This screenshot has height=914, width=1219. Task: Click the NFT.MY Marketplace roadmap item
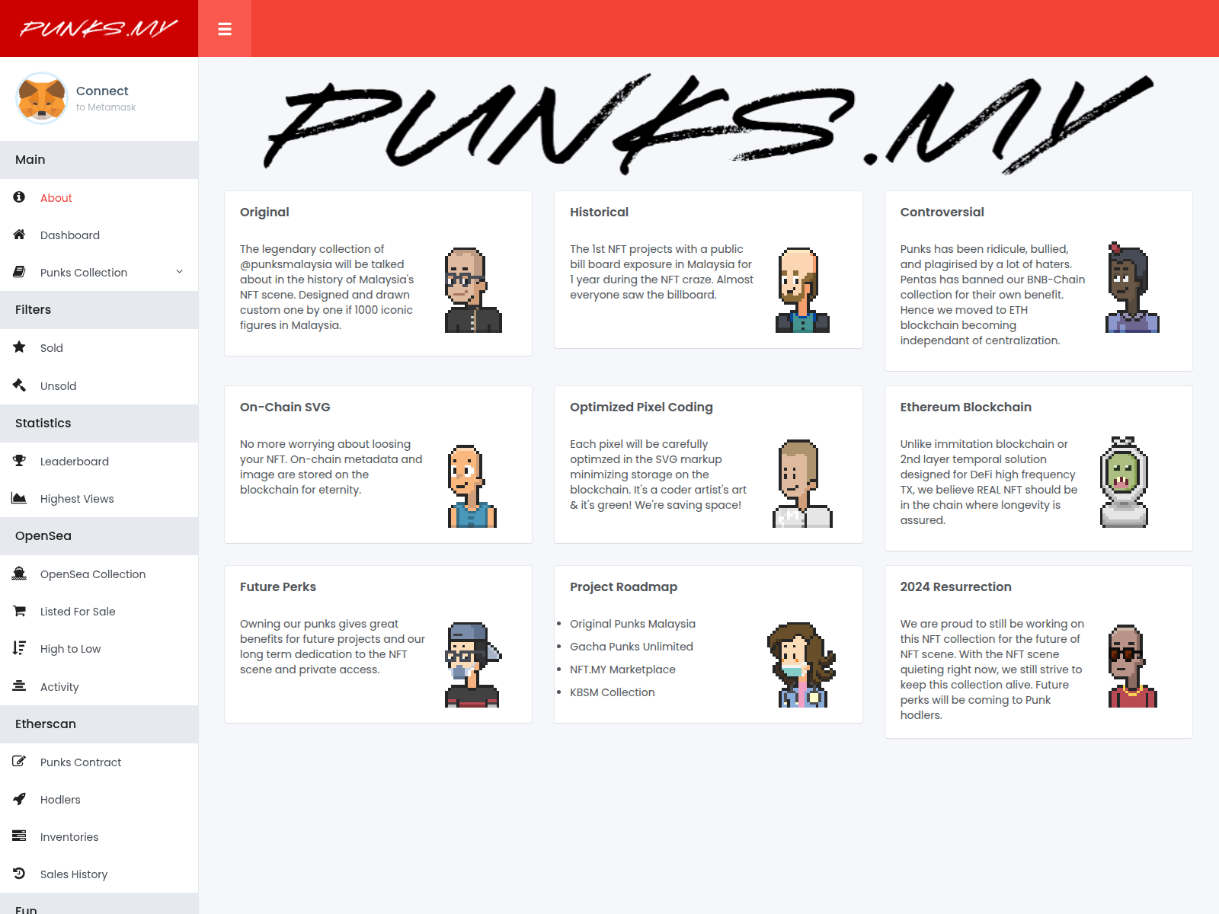(x=622, y=670)
